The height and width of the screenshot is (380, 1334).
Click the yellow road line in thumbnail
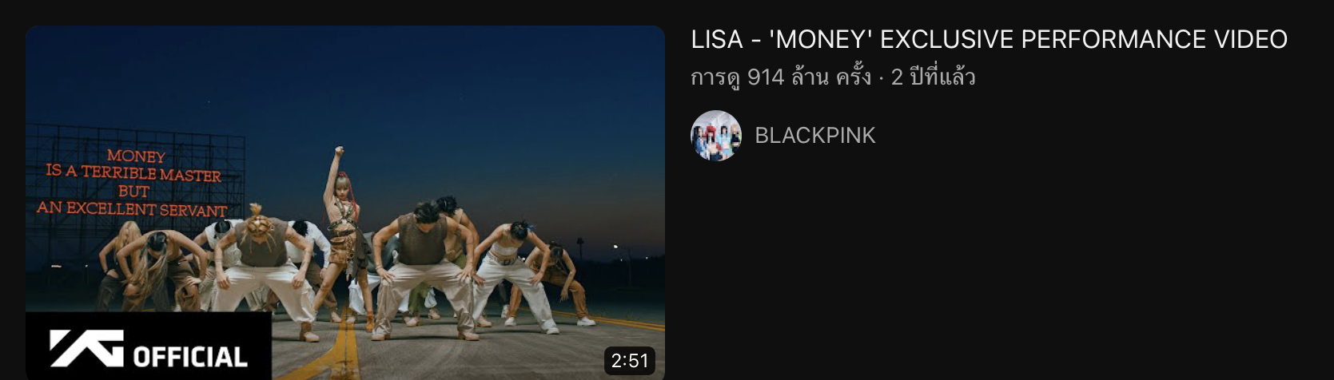pyautogui.click(x=345, y=351)
